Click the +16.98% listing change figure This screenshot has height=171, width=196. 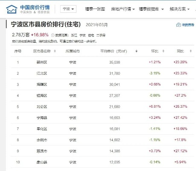point(40,35)
